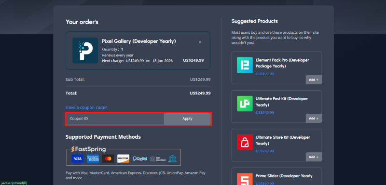The image size is (386, 185).
Task: Click the Sub Total amount US$249.99
Action: click(200, 79)
